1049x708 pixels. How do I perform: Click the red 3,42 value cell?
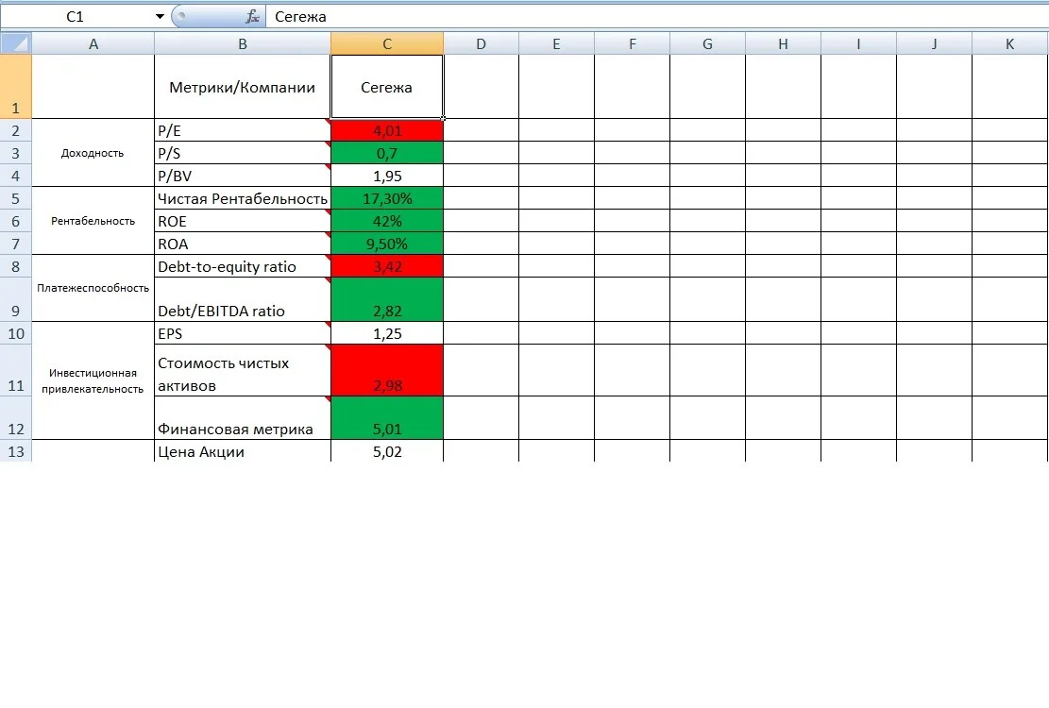tap(387, 266)
